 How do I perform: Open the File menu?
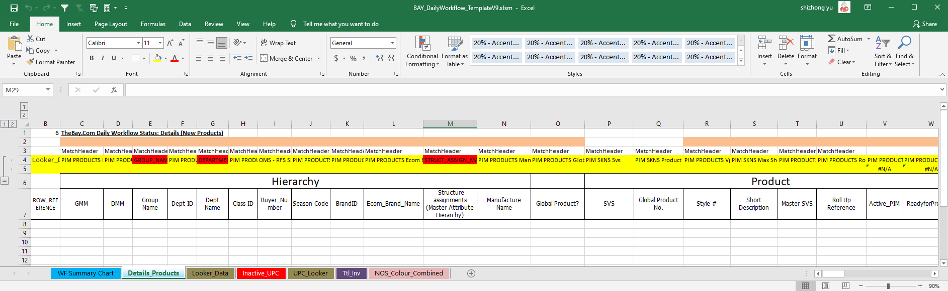[14, 24]
